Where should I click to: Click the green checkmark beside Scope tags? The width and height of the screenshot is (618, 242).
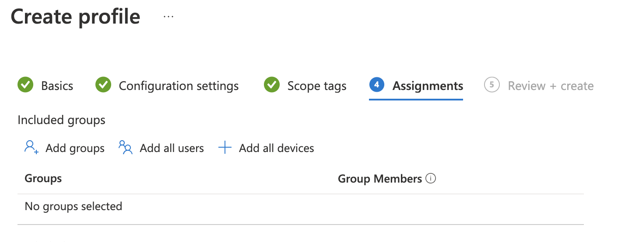[272, 85]
